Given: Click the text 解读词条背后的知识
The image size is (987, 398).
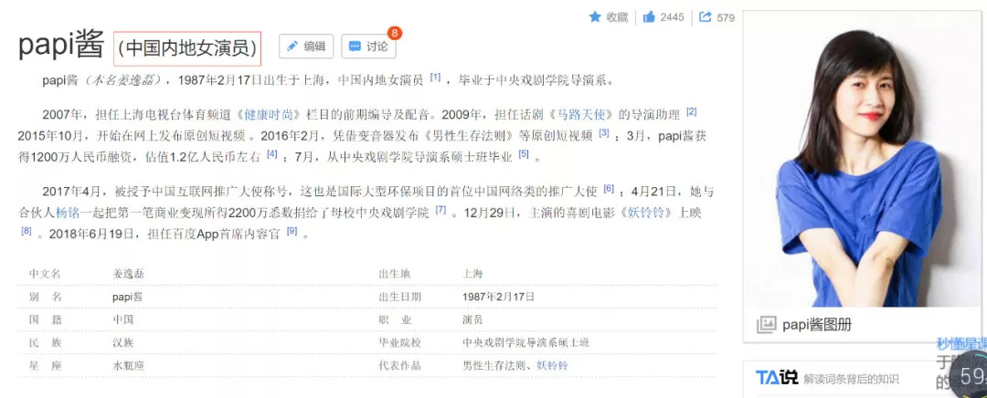Looking at the screenshot, I should (x=851, y=379).
